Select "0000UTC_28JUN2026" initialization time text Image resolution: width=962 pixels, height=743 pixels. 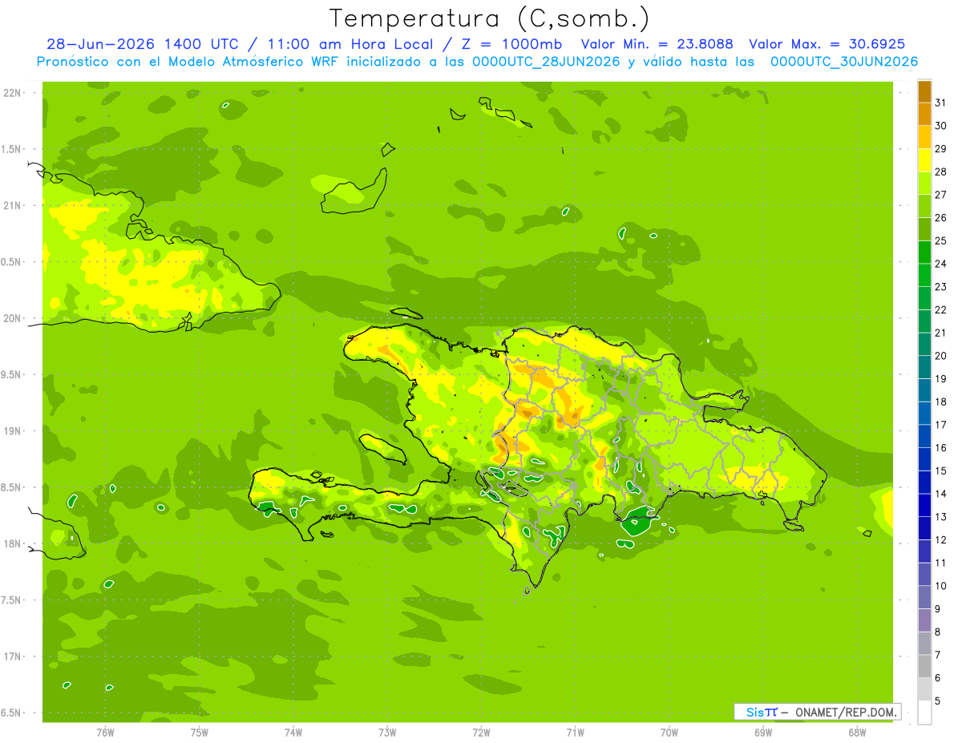(x=547, y=61)
